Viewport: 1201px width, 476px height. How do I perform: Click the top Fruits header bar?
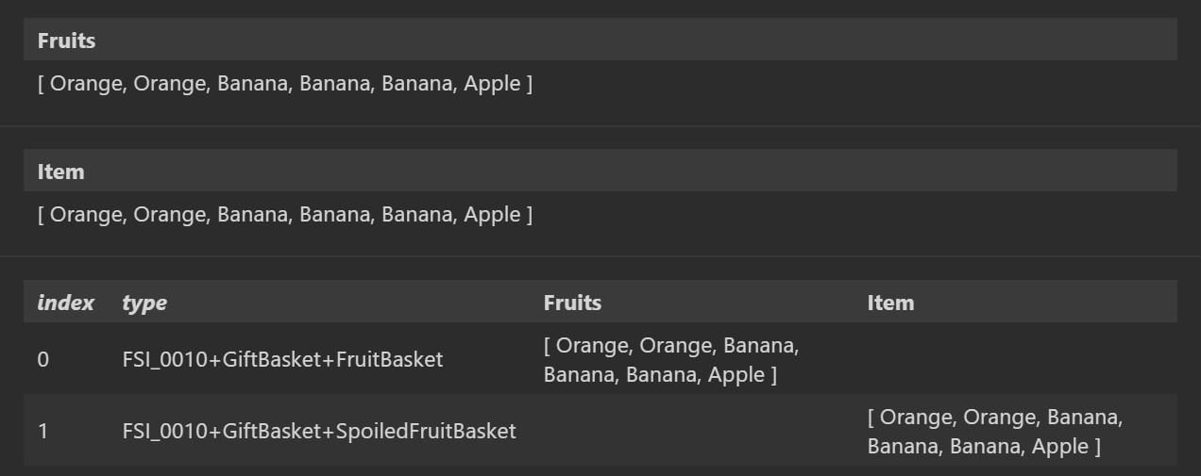(x=600, y=41)
